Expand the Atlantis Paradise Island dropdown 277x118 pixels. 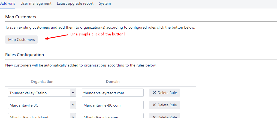click(x=73, y=116)
